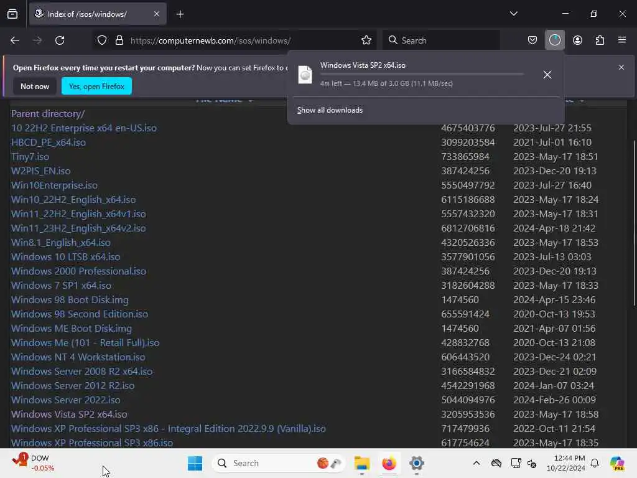The width and height of the screenshot is (637, 478).
Task: View site security padlock info
Action: (119, 40)
